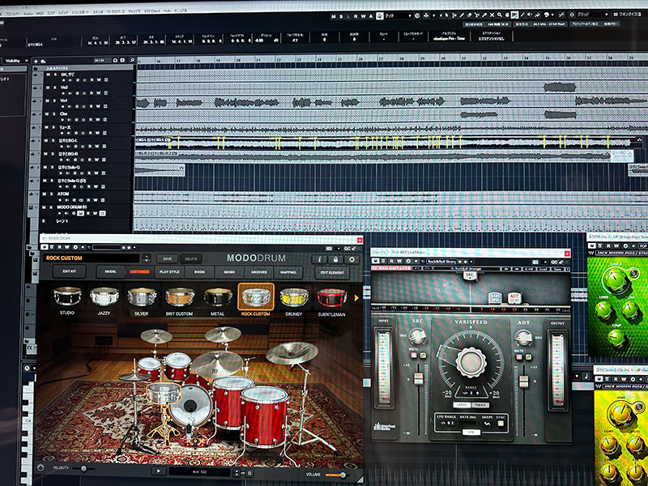Screen dimensions: 648x486
Task: Open GROOVES tab in MODO DRUM
Action: (258, 271)
